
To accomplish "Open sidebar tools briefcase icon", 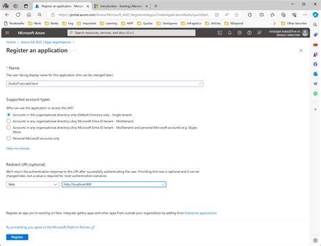I will coord(316,45).
